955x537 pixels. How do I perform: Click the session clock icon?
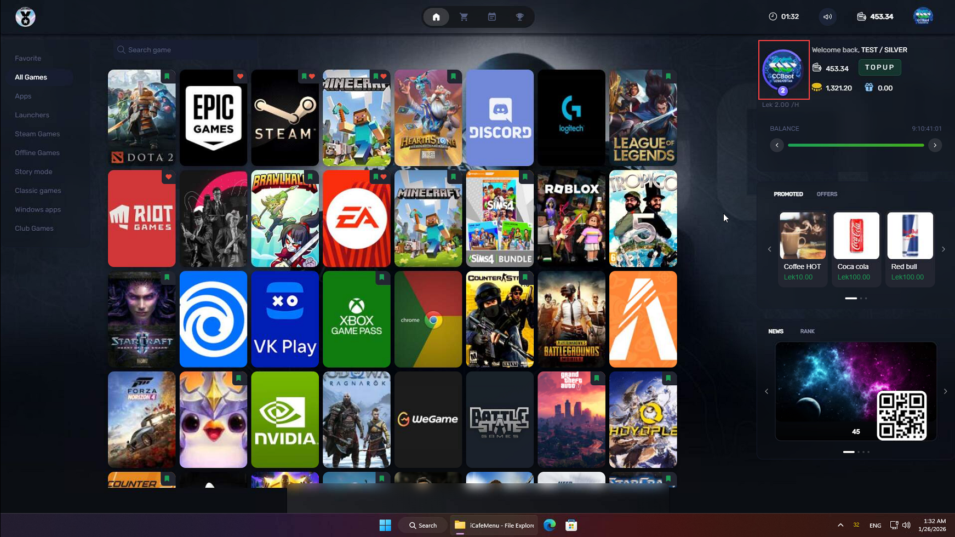click(x=773, y=16)
